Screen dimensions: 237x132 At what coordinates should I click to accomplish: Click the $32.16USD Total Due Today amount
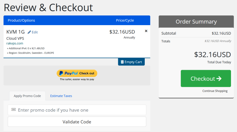tap(213, 55)
